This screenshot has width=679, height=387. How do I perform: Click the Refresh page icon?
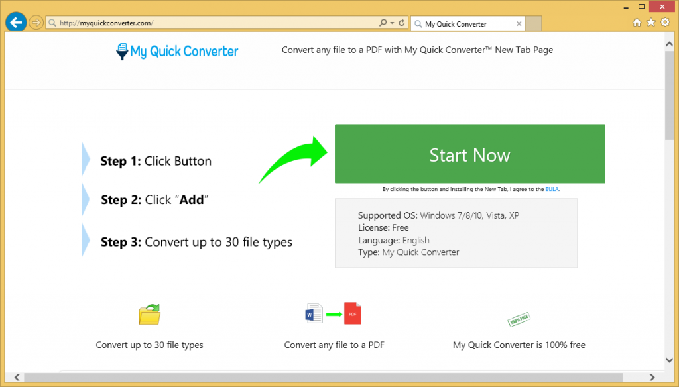click(402, 23)
